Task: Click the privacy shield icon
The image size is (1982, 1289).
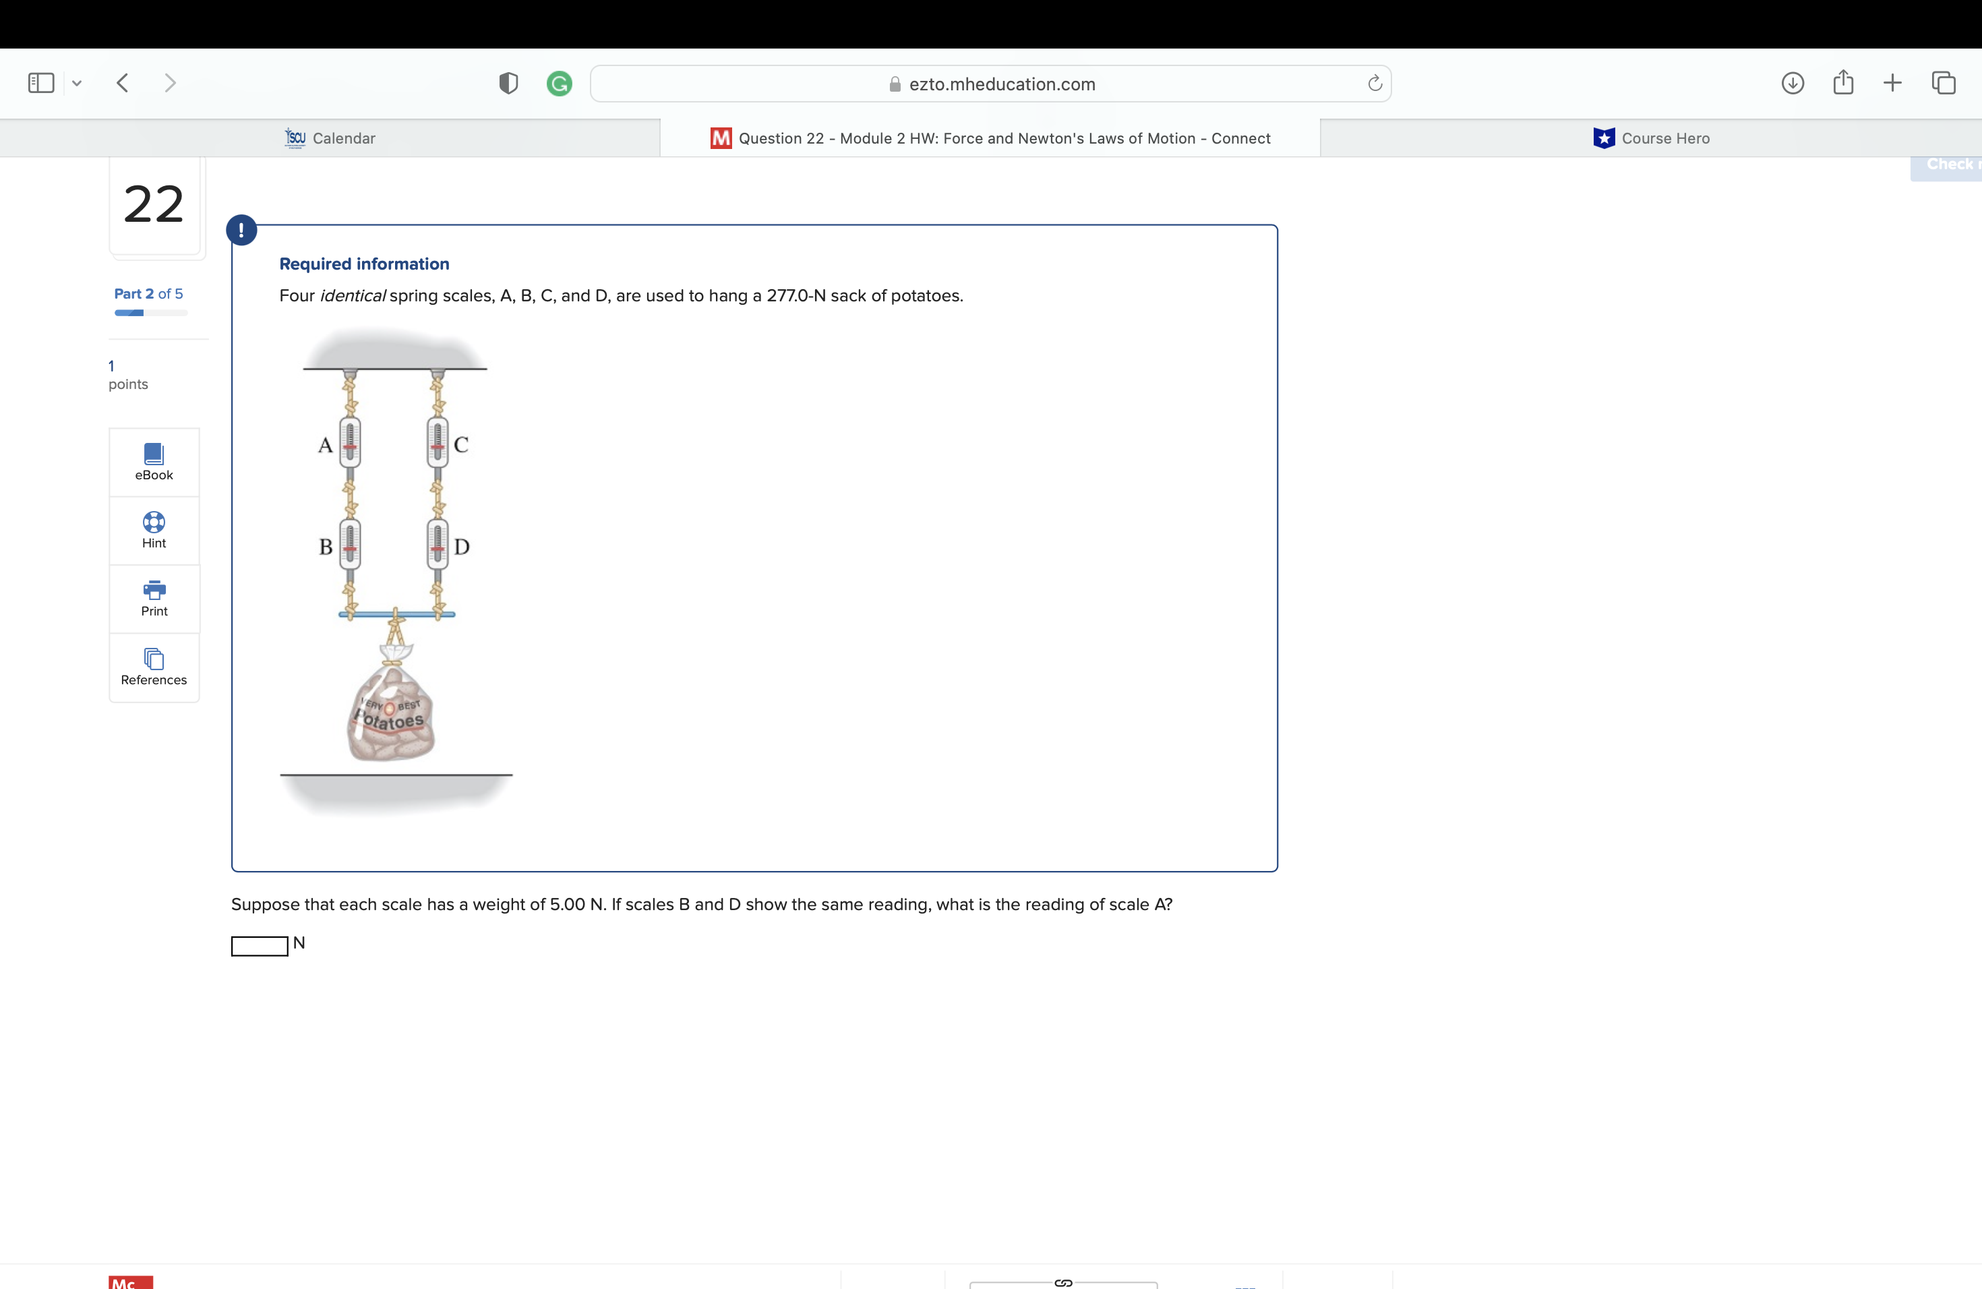Action: point(508,84)
